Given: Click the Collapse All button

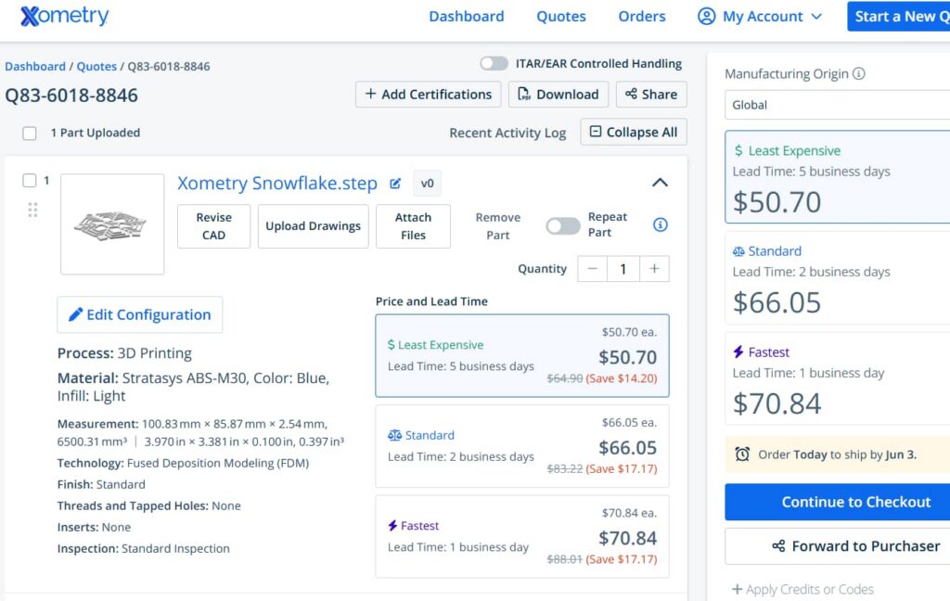Looking at the screenshot, I should tap(634, 132).
